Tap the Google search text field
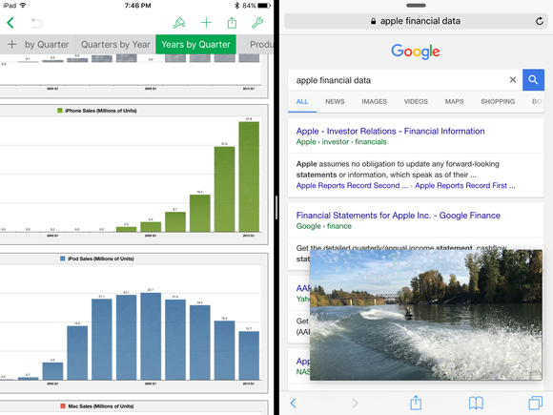Image resolution: width=553 pixels, height=415 pixels. 399,80
